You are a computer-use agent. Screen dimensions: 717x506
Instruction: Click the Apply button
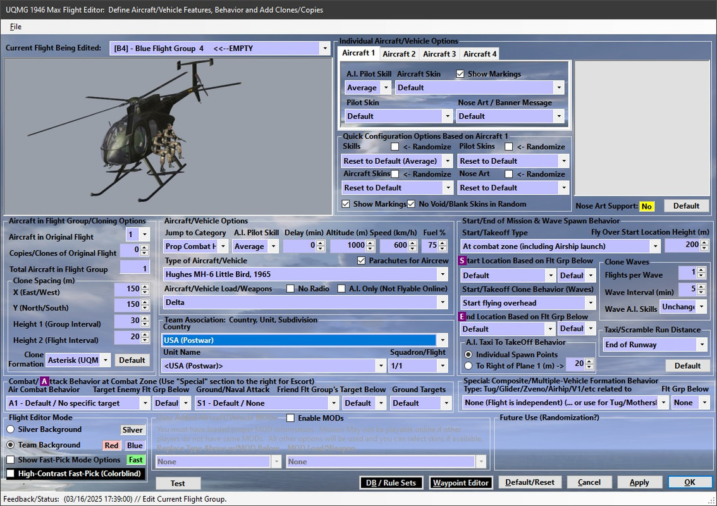click(639, 482)
